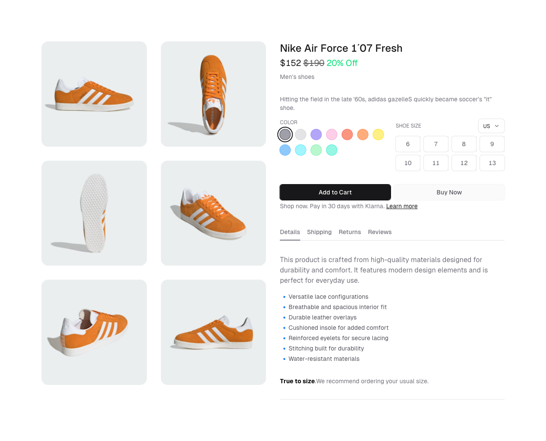Select the Details tab
This screenshot has height=441, width=546.
click(x=290, y=232)
